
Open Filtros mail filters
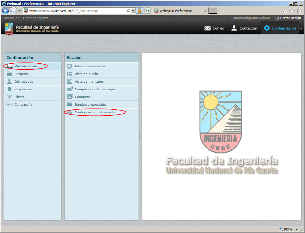[x=33, y=97]
